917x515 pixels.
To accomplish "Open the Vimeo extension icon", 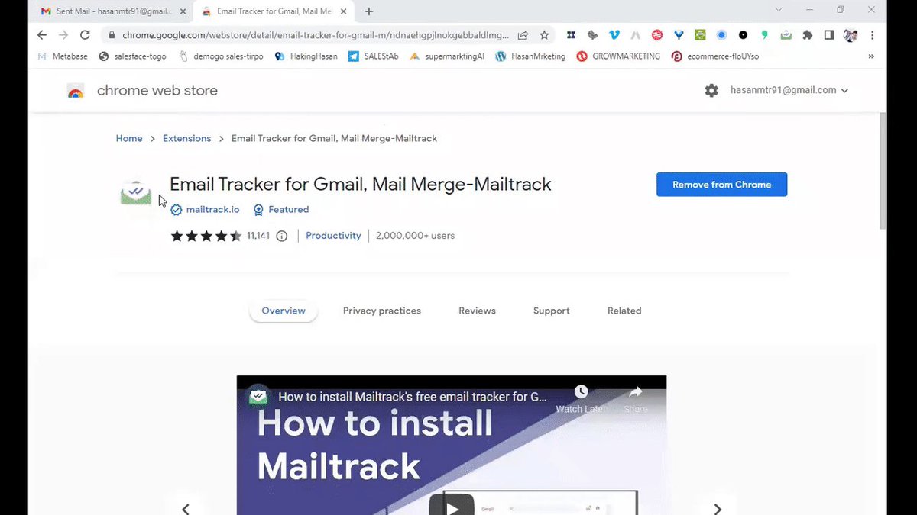I will point(614,35).
